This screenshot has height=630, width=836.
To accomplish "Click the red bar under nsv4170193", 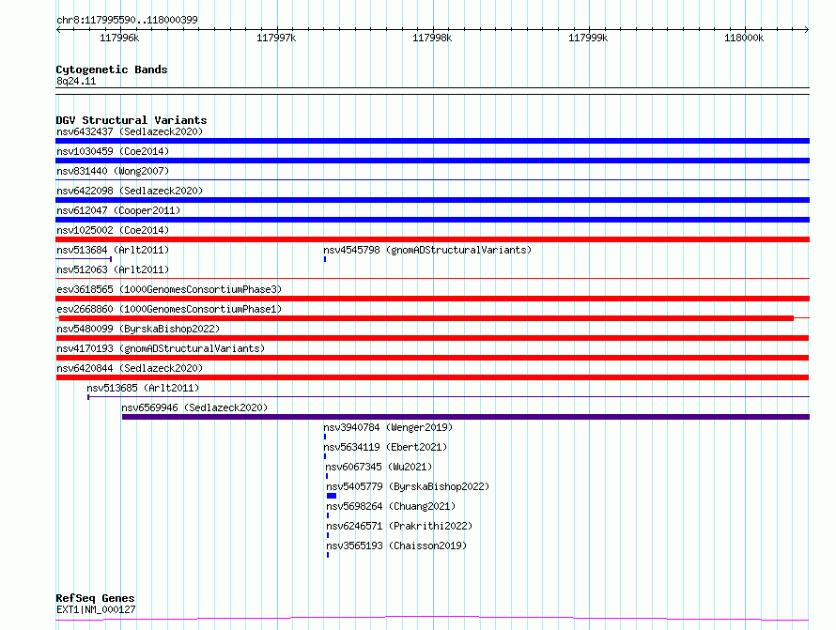I will click(432, 358).
